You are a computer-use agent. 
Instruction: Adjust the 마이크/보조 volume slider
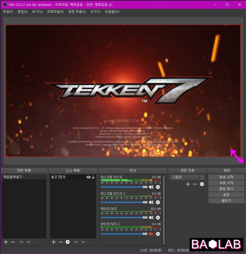(124, 217)
